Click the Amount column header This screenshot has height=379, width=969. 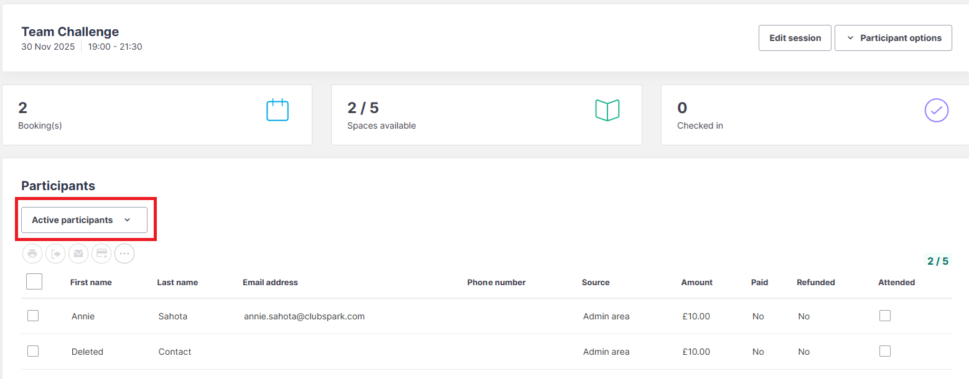[x=696, y=282]
